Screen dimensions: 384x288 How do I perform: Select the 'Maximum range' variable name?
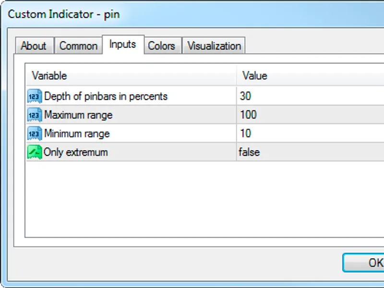tap(78, 115)
